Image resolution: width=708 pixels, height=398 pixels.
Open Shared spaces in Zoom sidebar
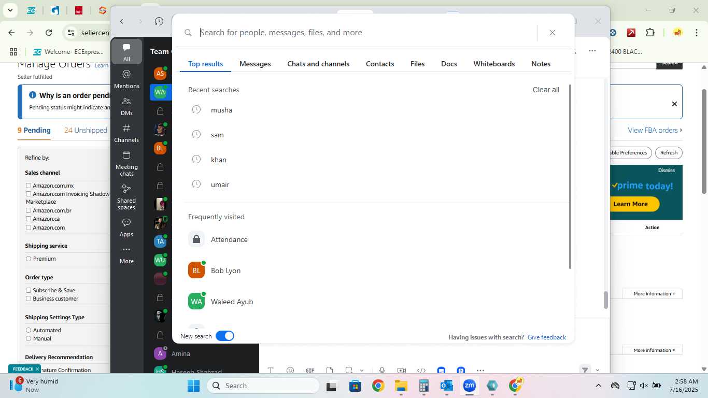point(126,196)
